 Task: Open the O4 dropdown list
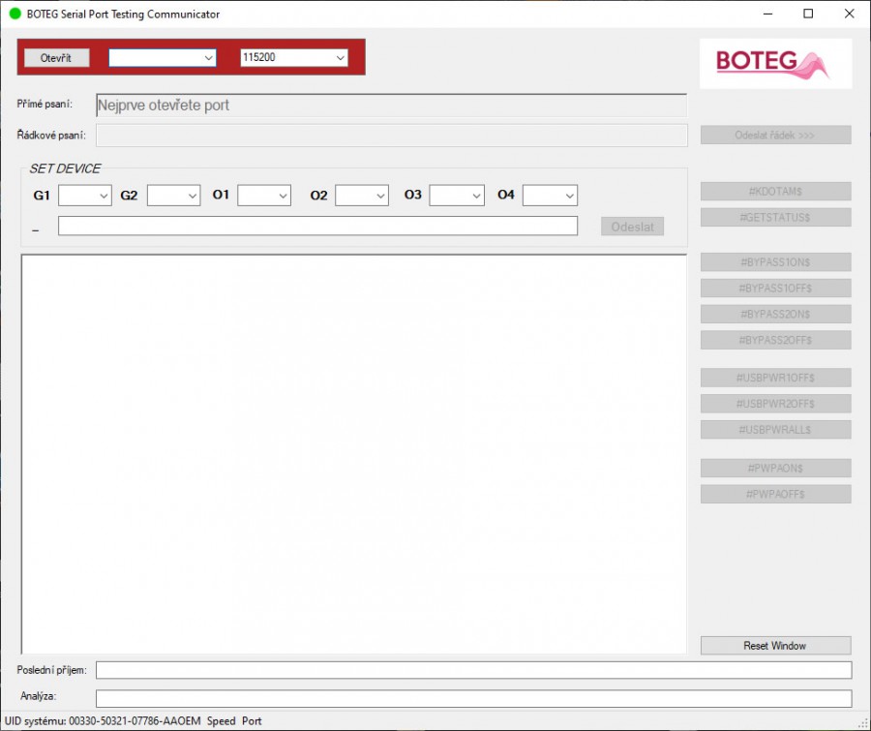pyautogui.click(x=550, y=196)
